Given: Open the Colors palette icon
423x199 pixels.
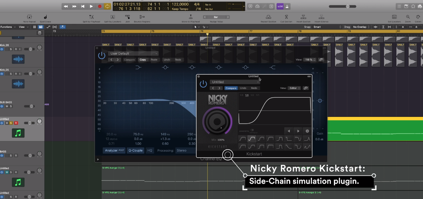Looking at the screenshot, I should [x=418, y=17].
